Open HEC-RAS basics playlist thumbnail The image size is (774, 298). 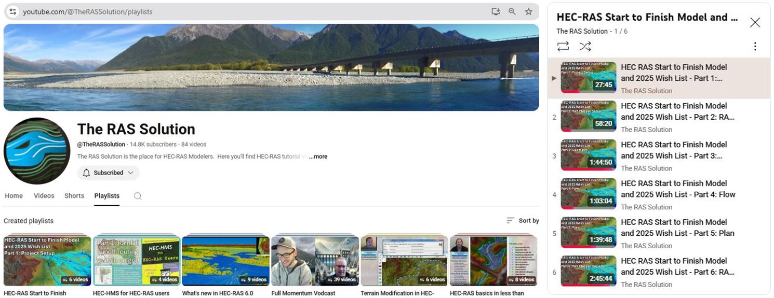tap(493, 261)
